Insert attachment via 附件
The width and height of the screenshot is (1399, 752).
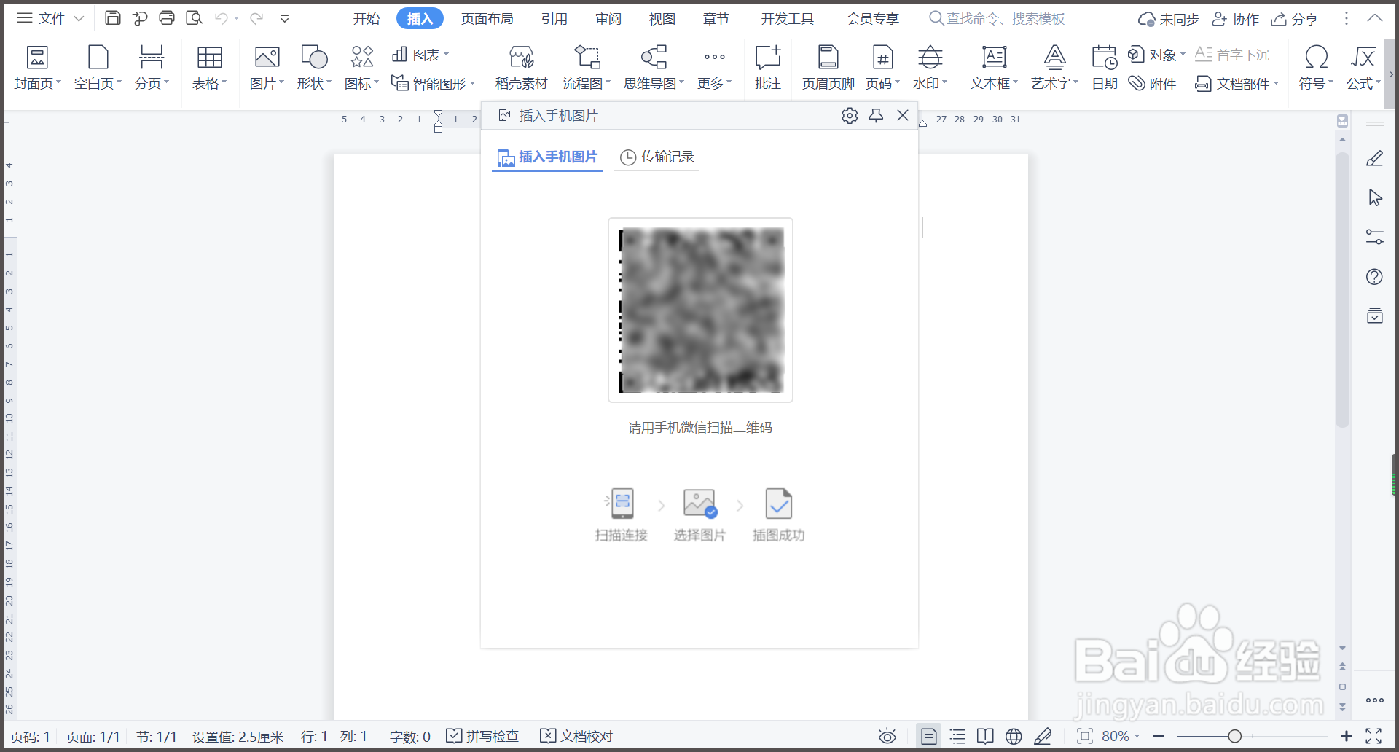(1152, 84)
